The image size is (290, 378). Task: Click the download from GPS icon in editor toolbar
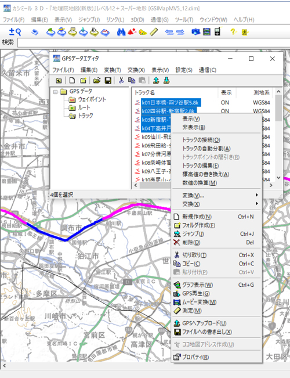tap(166, 80)
